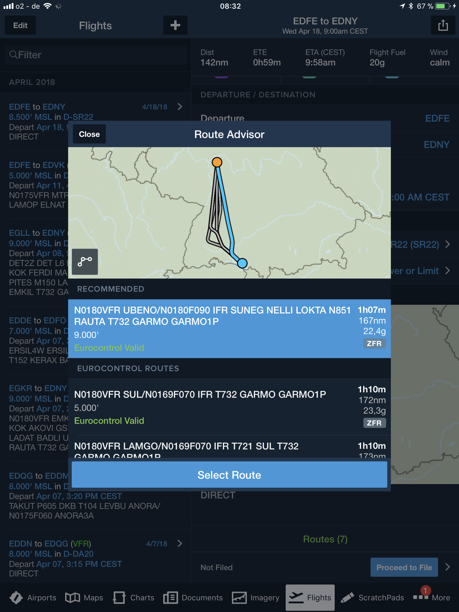Select the recommended UBENO SUNEG NELLI route

click(229, 329)
